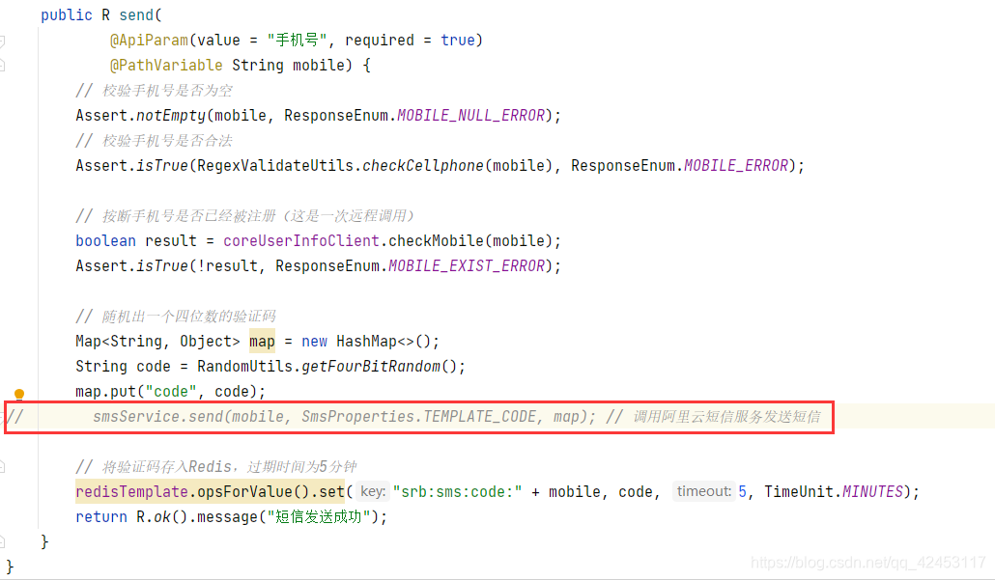The image size is (995, 580).
Task: Click the timeout value "5" argument
Action: click(x=743, y=492)
